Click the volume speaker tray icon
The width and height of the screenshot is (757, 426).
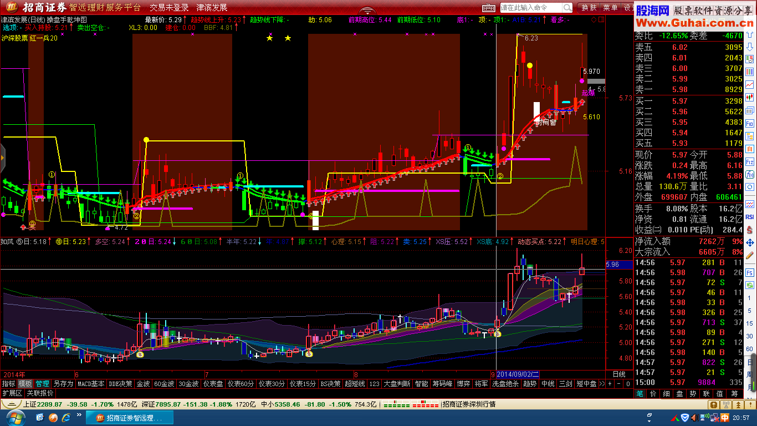pos(695,418)
